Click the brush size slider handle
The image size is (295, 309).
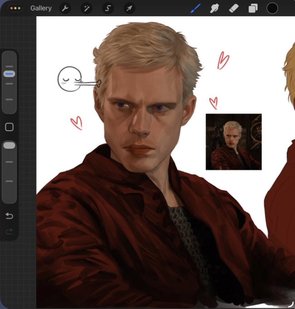pyautogui.click(x=9, y=74)
